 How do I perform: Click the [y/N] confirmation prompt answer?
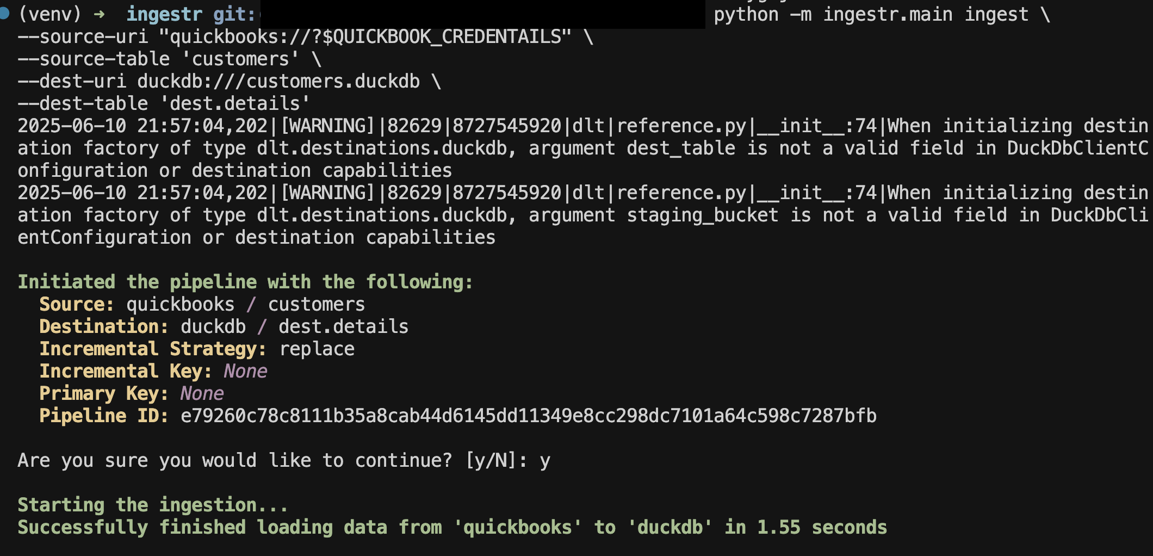[x=545, y=461]
